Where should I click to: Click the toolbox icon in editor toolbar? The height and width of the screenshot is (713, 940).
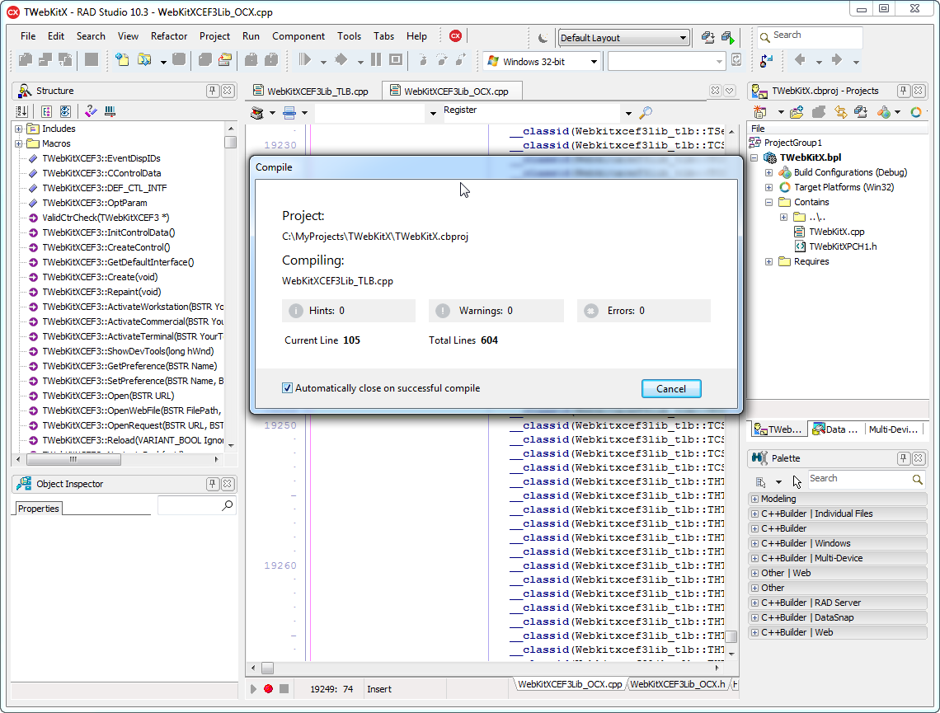point(257,113)
